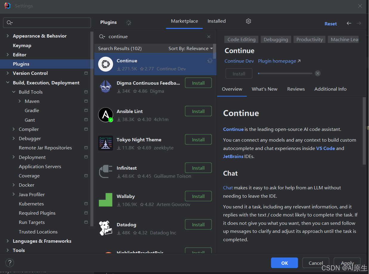This screenshot has width=369, height=274.
Task: Click the Cancel button
Action: (x=316, y=263)
